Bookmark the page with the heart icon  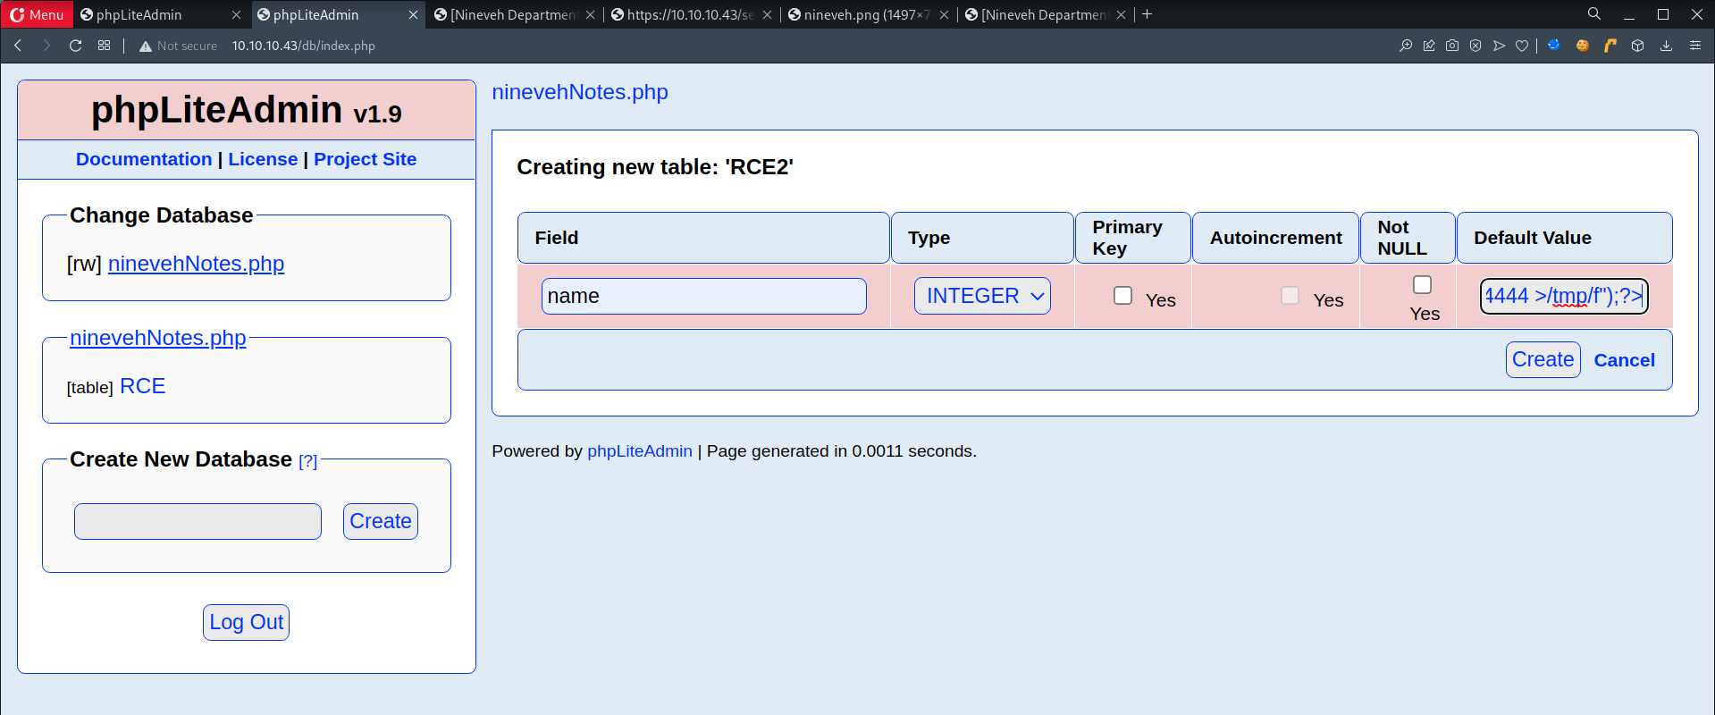1522,46
